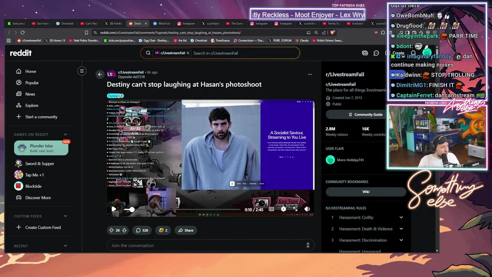Screen dimensions: 492x277
Task: Open Blocktide game
Action: point(33,186)
